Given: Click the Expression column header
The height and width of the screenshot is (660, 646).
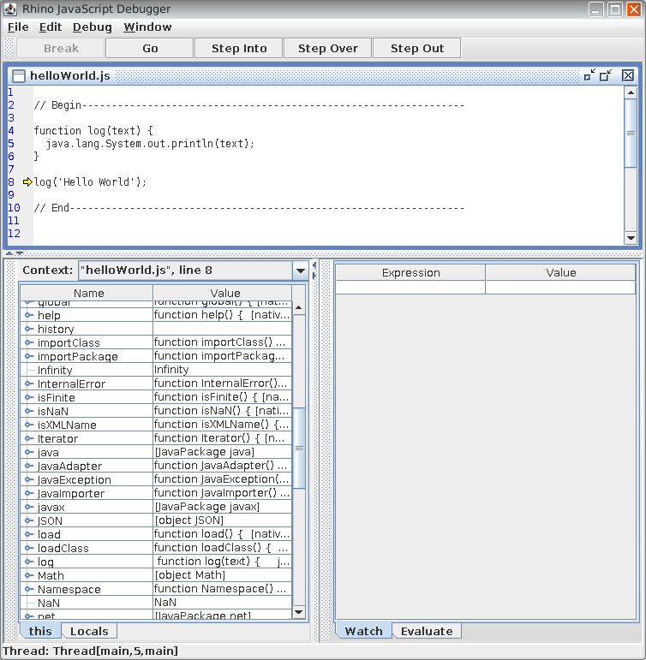Looking at the screenshot, I should coord(410,273).
